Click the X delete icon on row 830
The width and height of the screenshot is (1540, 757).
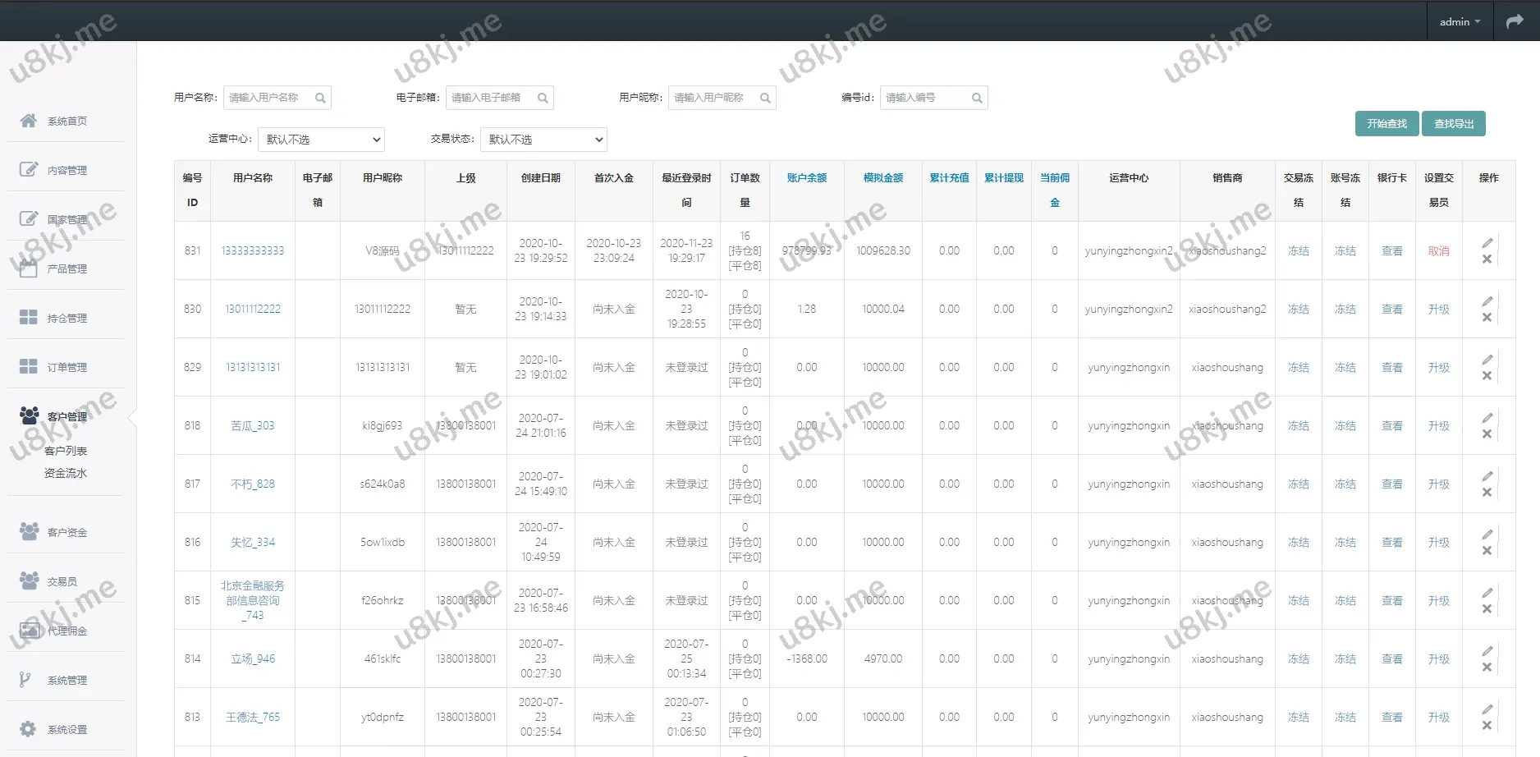tap(1487, 319)
